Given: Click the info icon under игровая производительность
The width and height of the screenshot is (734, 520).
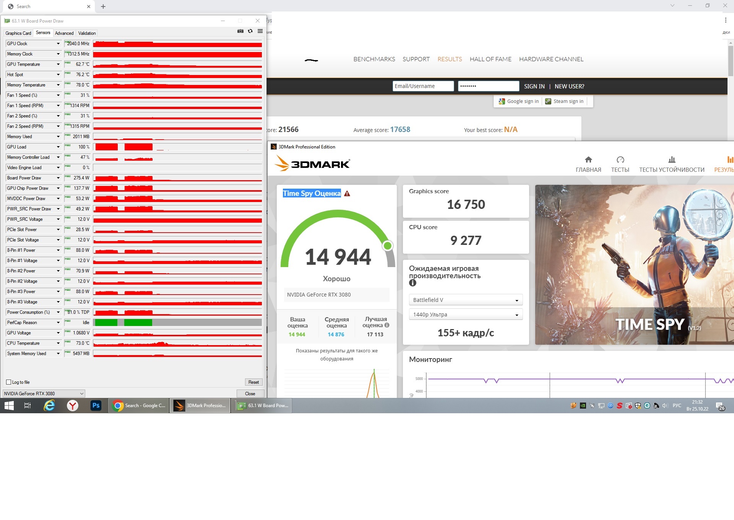Looking at the screenshot, I should (x=412, y=283).
